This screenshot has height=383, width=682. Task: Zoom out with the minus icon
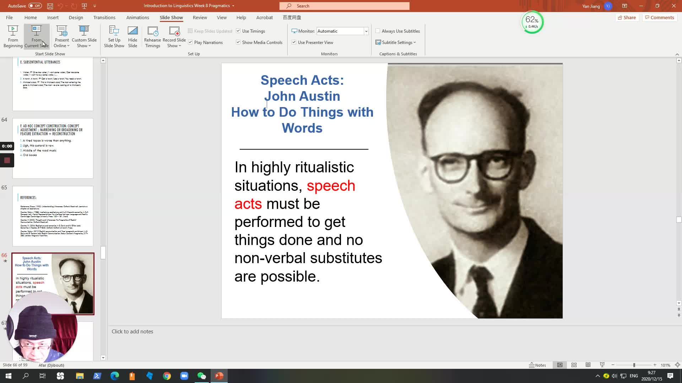tap(613, 365)
